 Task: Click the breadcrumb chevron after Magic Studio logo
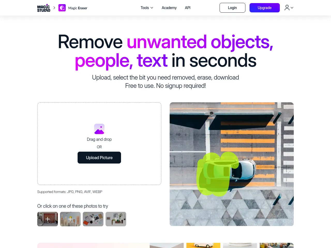tap(54, 8)
